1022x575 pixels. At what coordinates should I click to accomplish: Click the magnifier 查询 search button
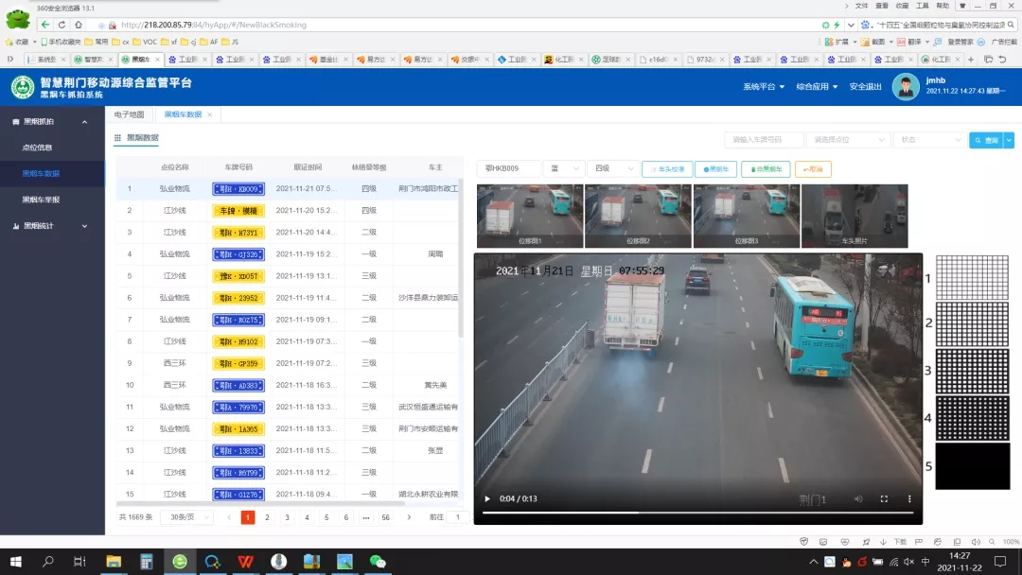(985, 140)
